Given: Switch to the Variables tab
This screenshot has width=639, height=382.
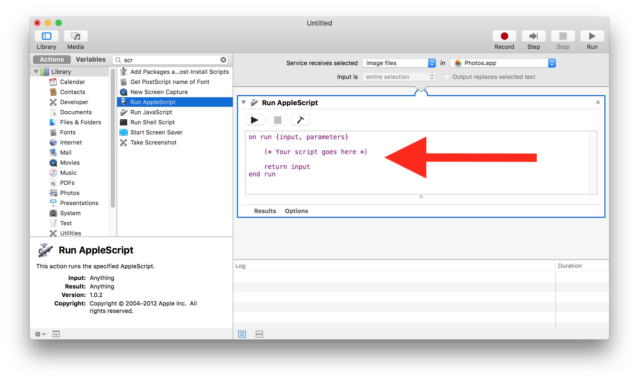Looking at the screenshot, I should pyautogui.click(x=91, y=60).
